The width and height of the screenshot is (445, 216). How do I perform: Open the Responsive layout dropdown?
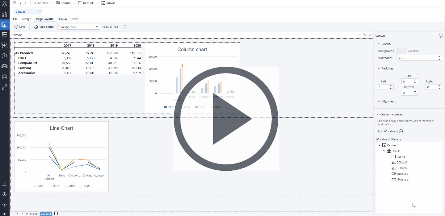[x=79, y=27]
